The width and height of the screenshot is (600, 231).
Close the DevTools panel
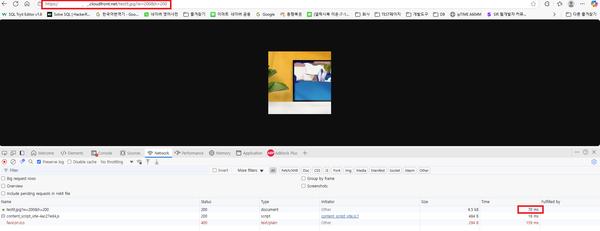coord(594,152)
